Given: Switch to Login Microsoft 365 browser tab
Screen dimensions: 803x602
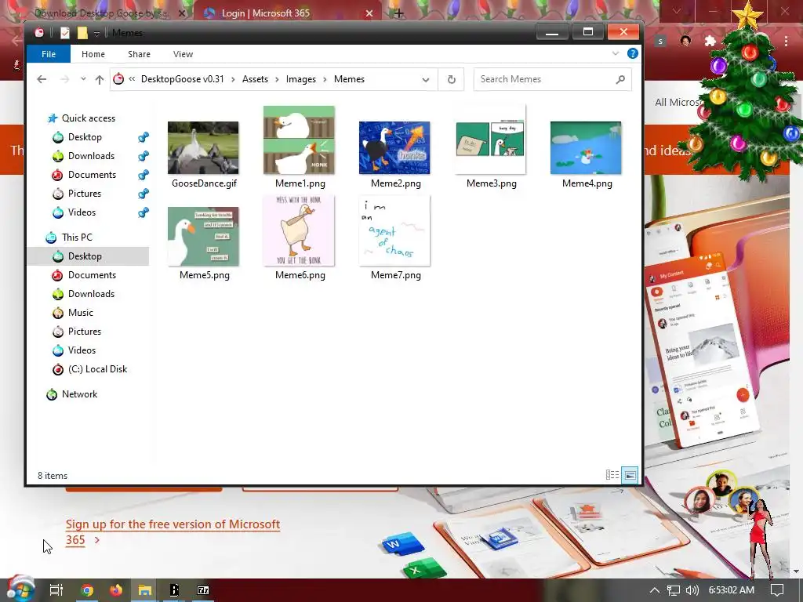Looking at the screenshot, I should coord(287,13).
